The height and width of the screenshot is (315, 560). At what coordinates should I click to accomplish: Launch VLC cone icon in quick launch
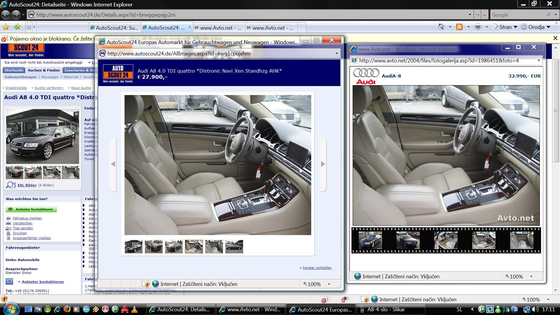pos(134,309)
